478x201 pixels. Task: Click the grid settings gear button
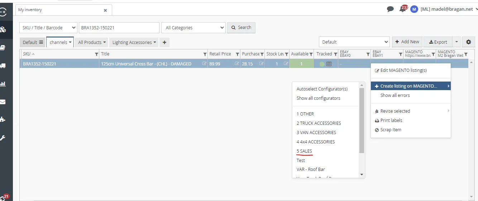point(468,42)
